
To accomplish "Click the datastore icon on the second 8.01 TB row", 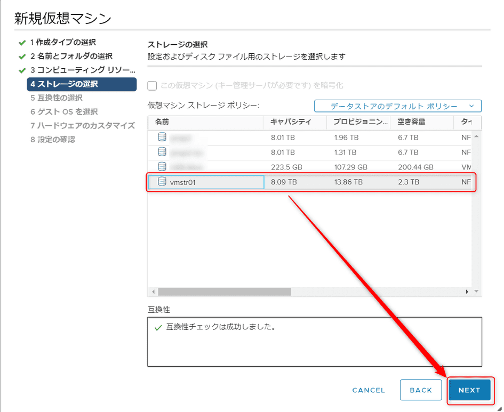I will click(x=162, y=151).
